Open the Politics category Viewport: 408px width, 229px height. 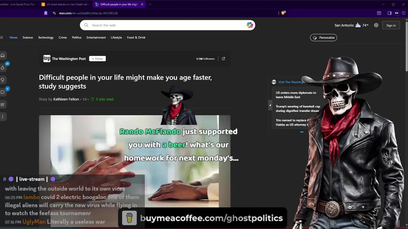pos(76,38)
